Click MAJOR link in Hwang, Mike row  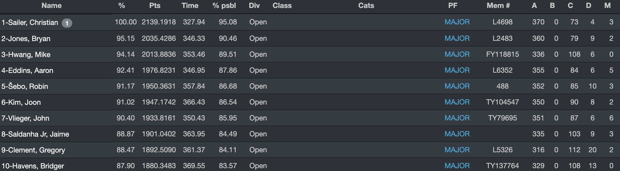point(457,54)
